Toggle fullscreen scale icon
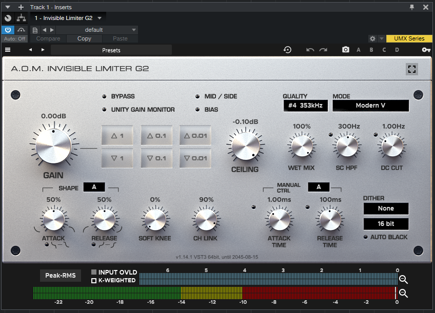The height and width of the screenshot is (313, 435). tap(412, 69)
